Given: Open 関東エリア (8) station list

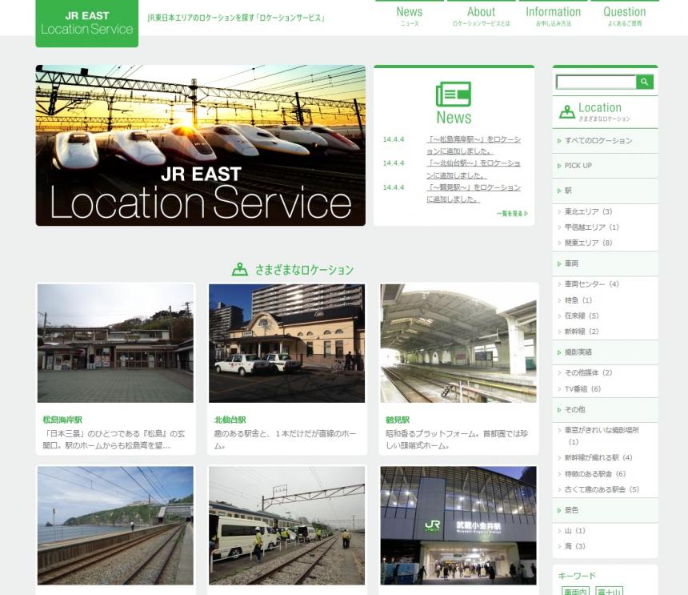Looking at the screenshot, I should [x=588, y=243].
